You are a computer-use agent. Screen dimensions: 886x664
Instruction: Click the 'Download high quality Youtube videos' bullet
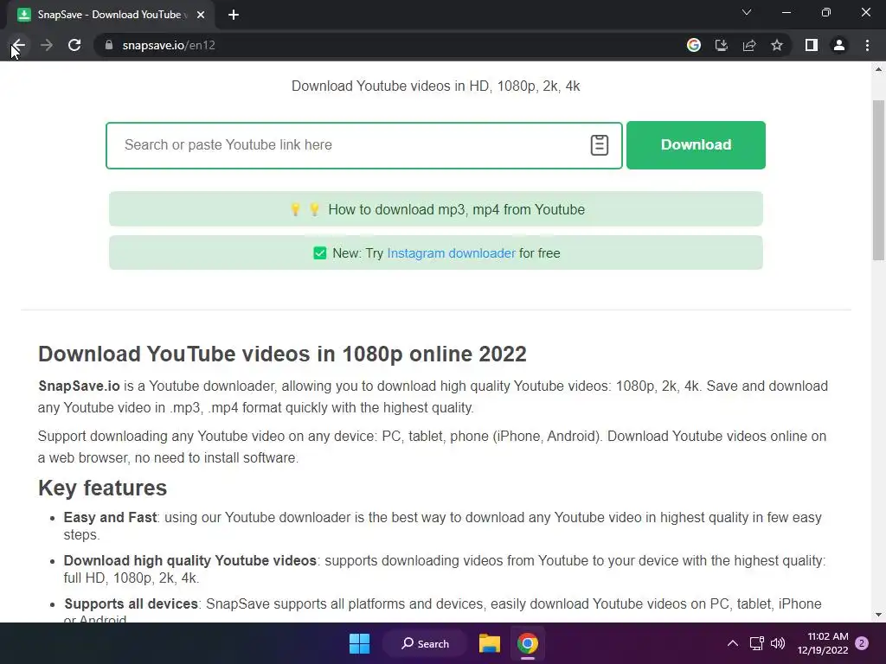tap(189, 560)
